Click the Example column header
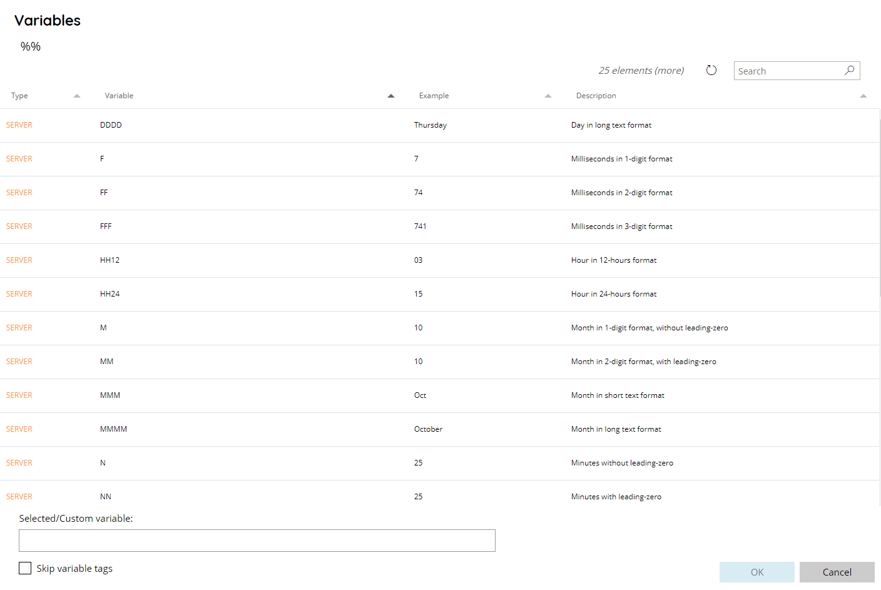Viewport: 881px width, 590px height. pyautogui.click(x=434, y=96)
